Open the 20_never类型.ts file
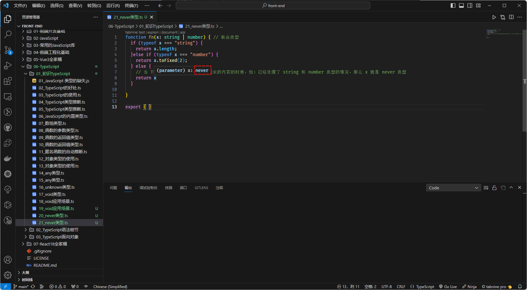Image resolution: width=527 pixels, height=290 pixels. pyautogui.click(x=53, y=215)
